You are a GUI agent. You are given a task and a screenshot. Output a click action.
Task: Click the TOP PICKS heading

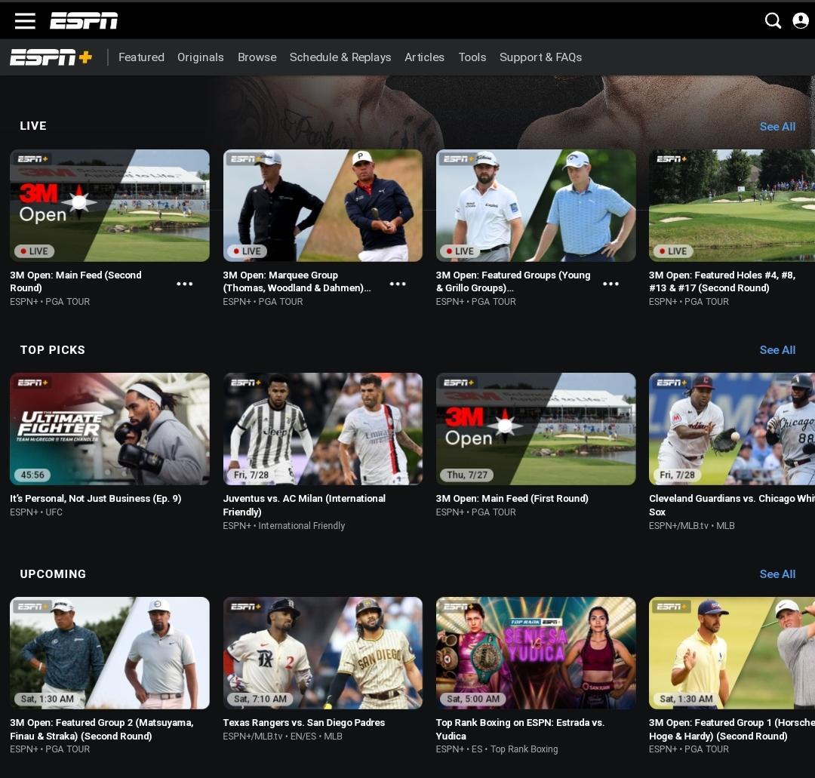pos(53,350)
